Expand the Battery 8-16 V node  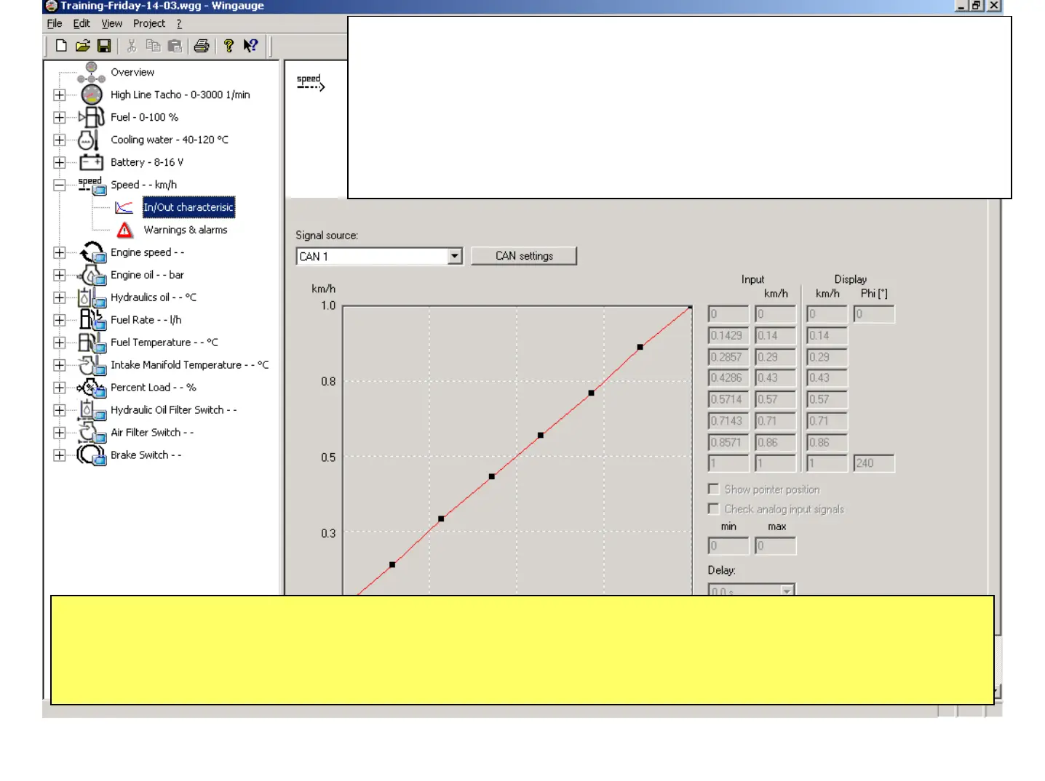[60, 162]
